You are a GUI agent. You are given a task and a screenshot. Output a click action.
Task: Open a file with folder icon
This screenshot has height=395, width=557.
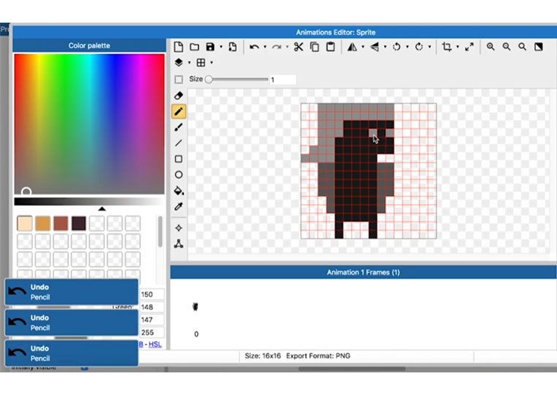pyautogui.click(x=194, y=47)
